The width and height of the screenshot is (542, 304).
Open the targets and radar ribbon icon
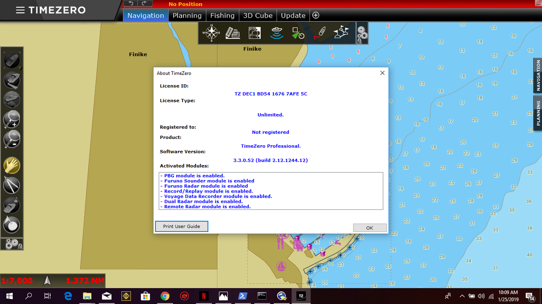[x=298, y=33]
